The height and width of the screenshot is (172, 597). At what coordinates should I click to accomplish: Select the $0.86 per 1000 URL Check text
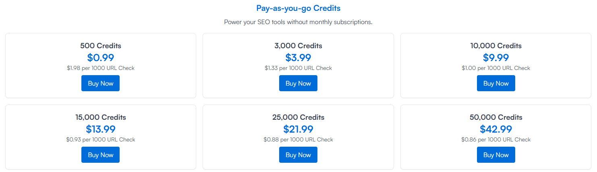click(496, 139)
